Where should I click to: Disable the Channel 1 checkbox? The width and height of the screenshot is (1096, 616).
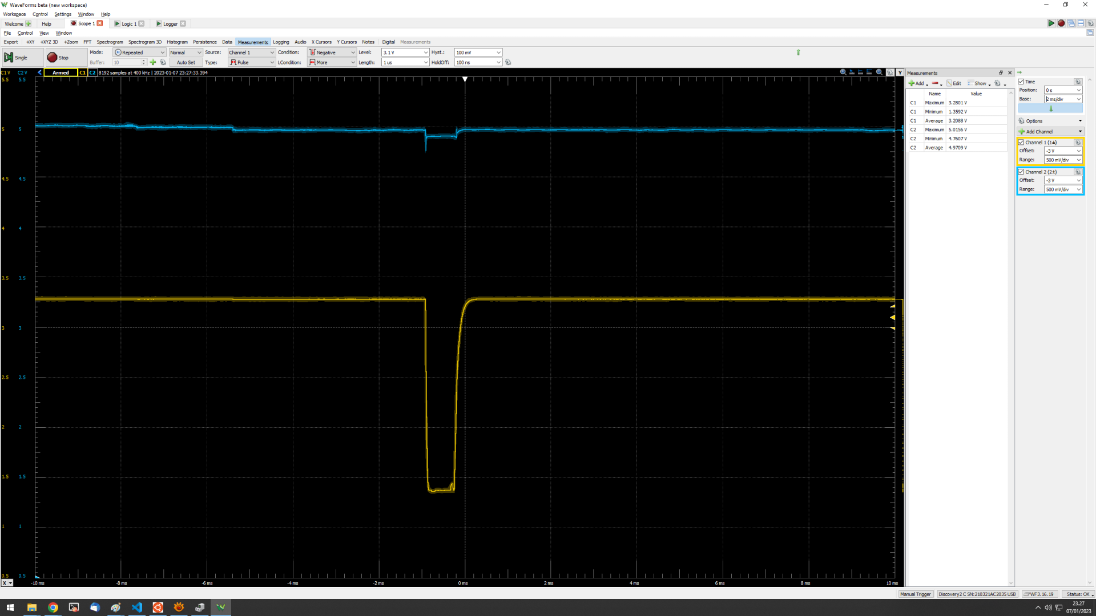pos(1021,143)
